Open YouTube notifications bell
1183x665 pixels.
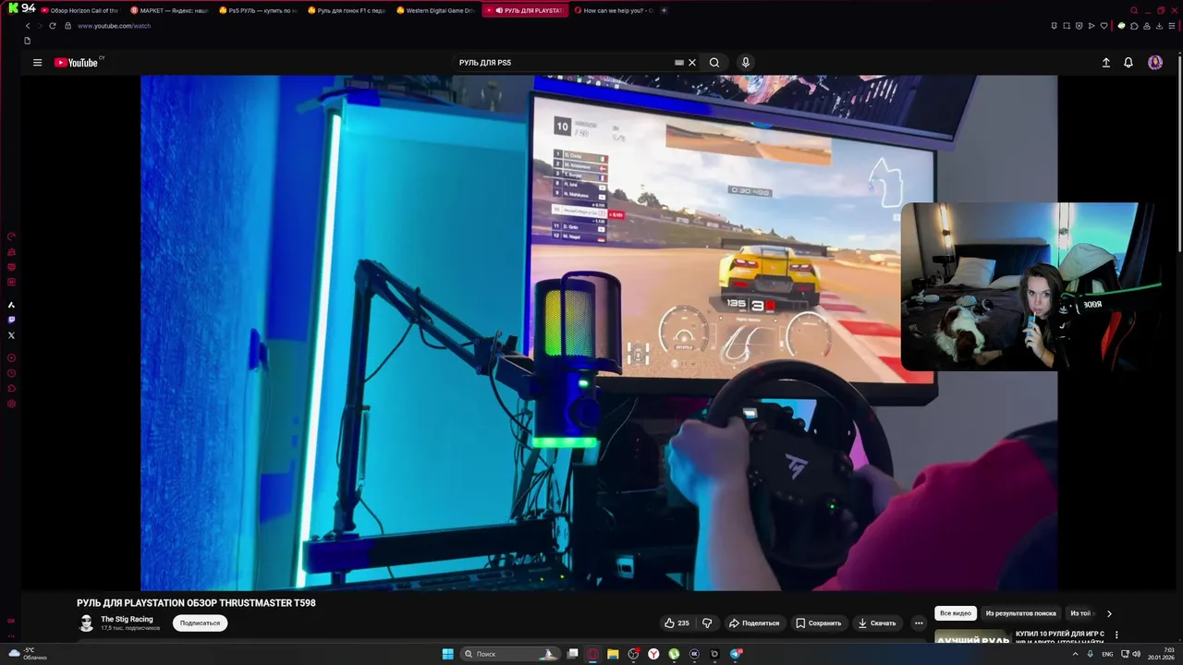pos(1128,63)
